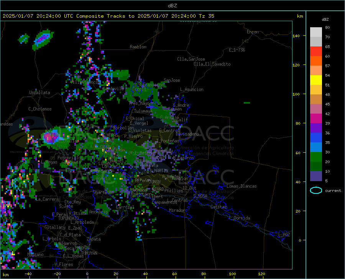Image resolution: width=345 pixels, height=279 pixels.
Task: Select the L_Vegas label
Action: coord(49,162)
